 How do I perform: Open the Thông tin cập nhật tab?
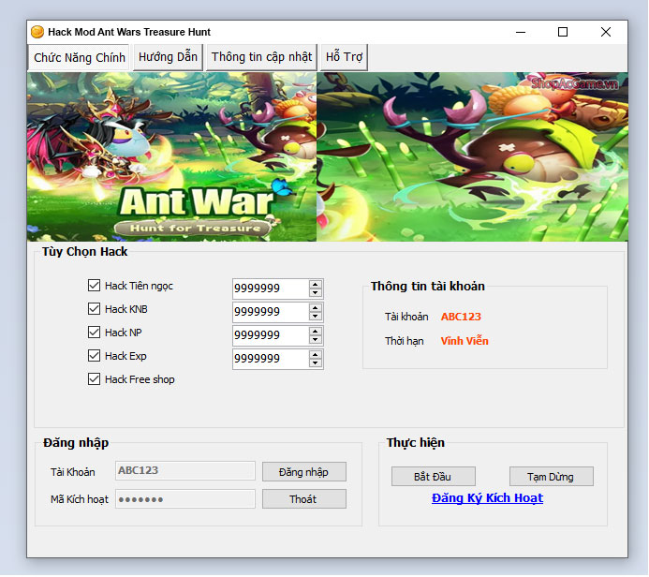pyautogui.click(x=261, y=57)
